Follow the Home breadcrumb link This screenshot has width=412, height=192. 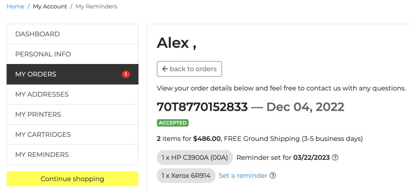point(16,6)
